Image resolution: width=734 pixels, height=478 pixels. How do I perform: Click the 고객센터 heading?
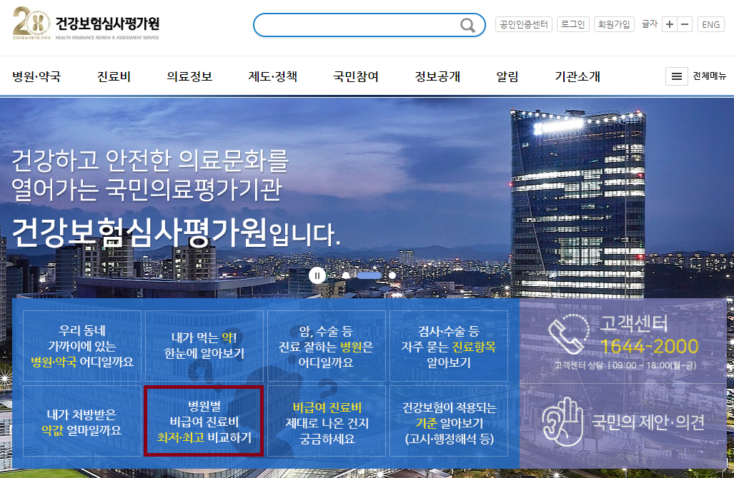point(634,323)
